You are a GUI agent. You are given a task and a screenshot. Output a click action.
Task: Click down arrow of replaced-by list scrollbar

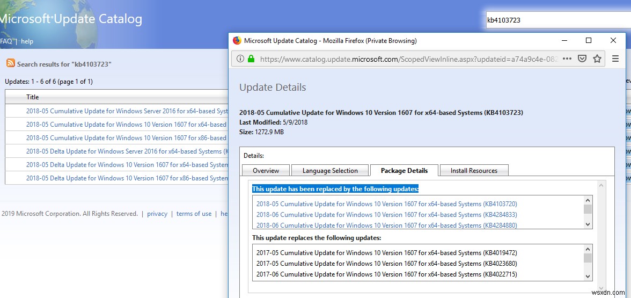(588, 224)
